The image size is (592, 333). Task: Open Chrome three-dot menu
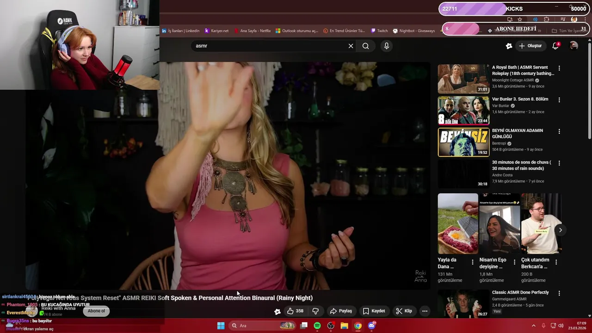pos(584,19)
